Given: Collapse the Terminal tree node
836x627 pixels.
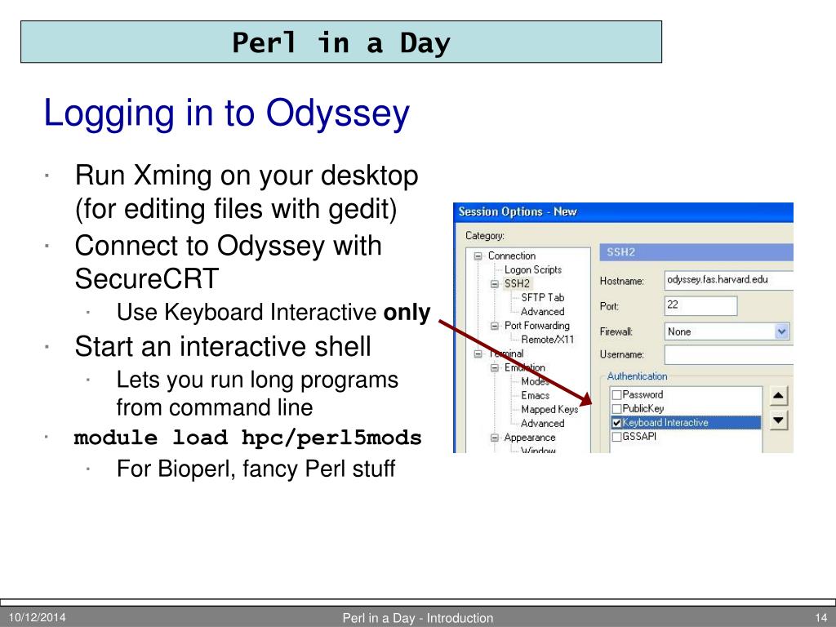Looking at the screenshot, I should click(478, 354).
